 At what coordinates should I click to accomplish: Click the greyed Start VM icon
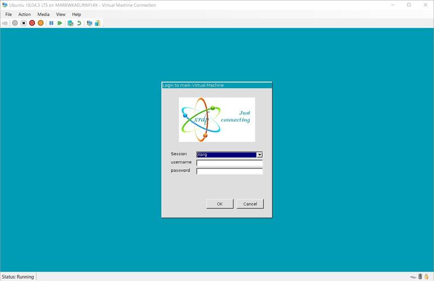coord(15,23)
